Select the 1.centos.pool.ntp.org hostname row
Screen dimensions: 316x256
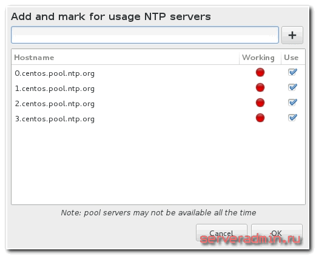(158, 88)
